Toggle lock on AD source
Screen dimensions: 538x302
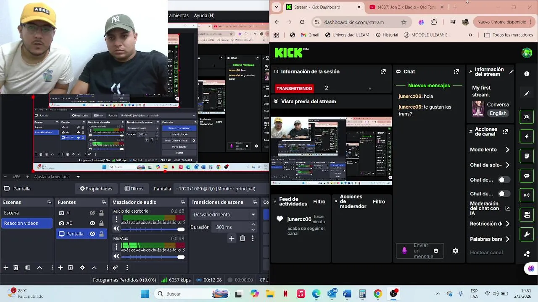pos(101,223)
